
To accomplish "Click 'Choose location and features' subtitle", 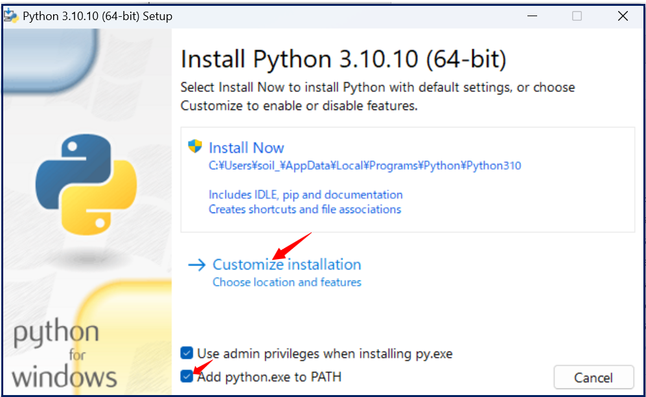I will [287, 282].
